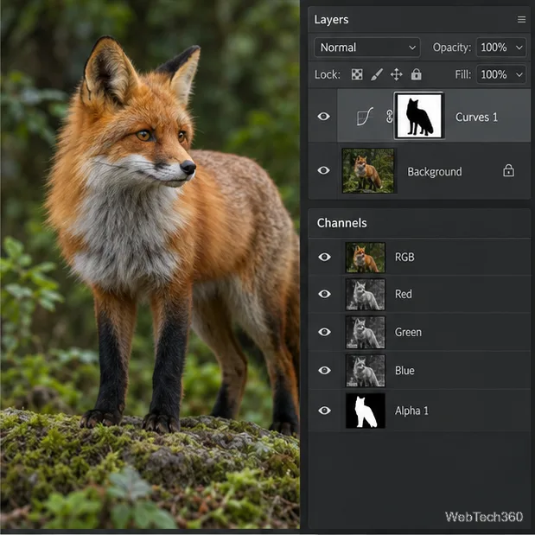
Task: Toggle visibility of the Blue channel
Action: click(324, 370)
